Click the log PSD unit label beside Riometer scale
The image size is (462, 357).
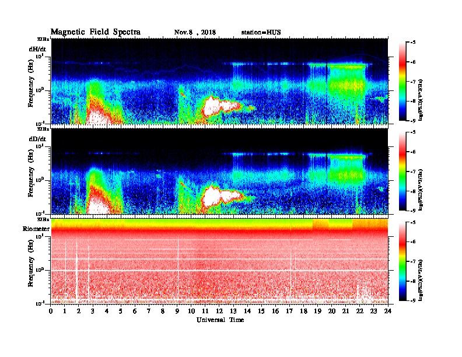tap(421, 280)
